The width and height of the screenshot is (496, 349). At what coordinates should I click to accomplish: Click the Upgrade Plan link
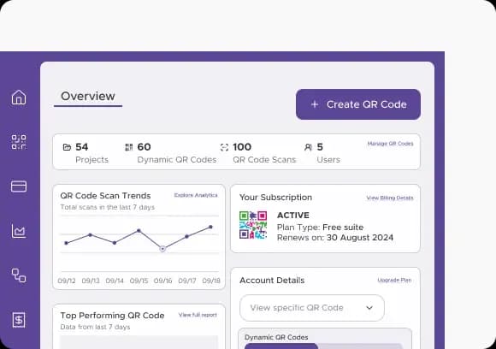394,280
